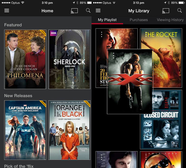Open options dots on 20 Feet From Stardom poster

101,34
